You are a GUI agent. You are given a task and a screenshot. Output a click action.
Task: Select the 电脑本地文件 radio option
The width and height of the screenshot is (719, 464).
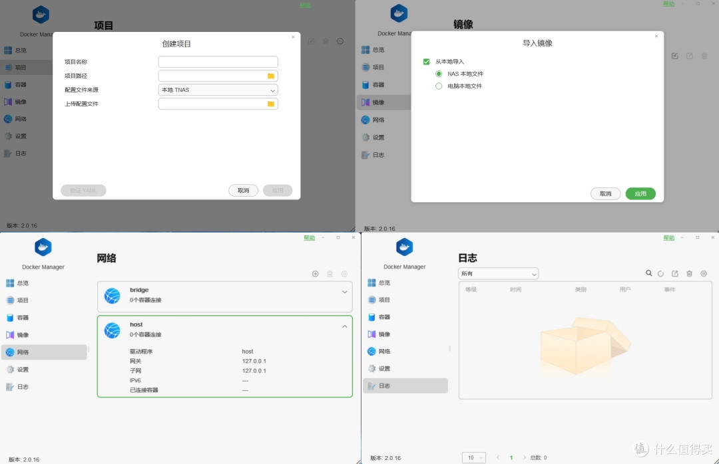click(439, 86)
